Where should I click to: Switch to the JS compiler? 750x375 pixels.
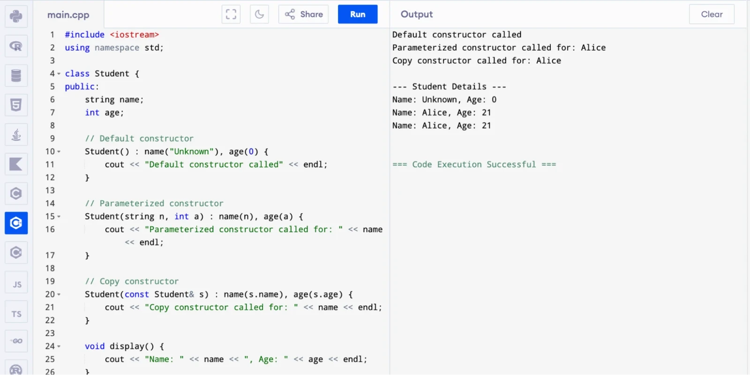coord(16,283)
